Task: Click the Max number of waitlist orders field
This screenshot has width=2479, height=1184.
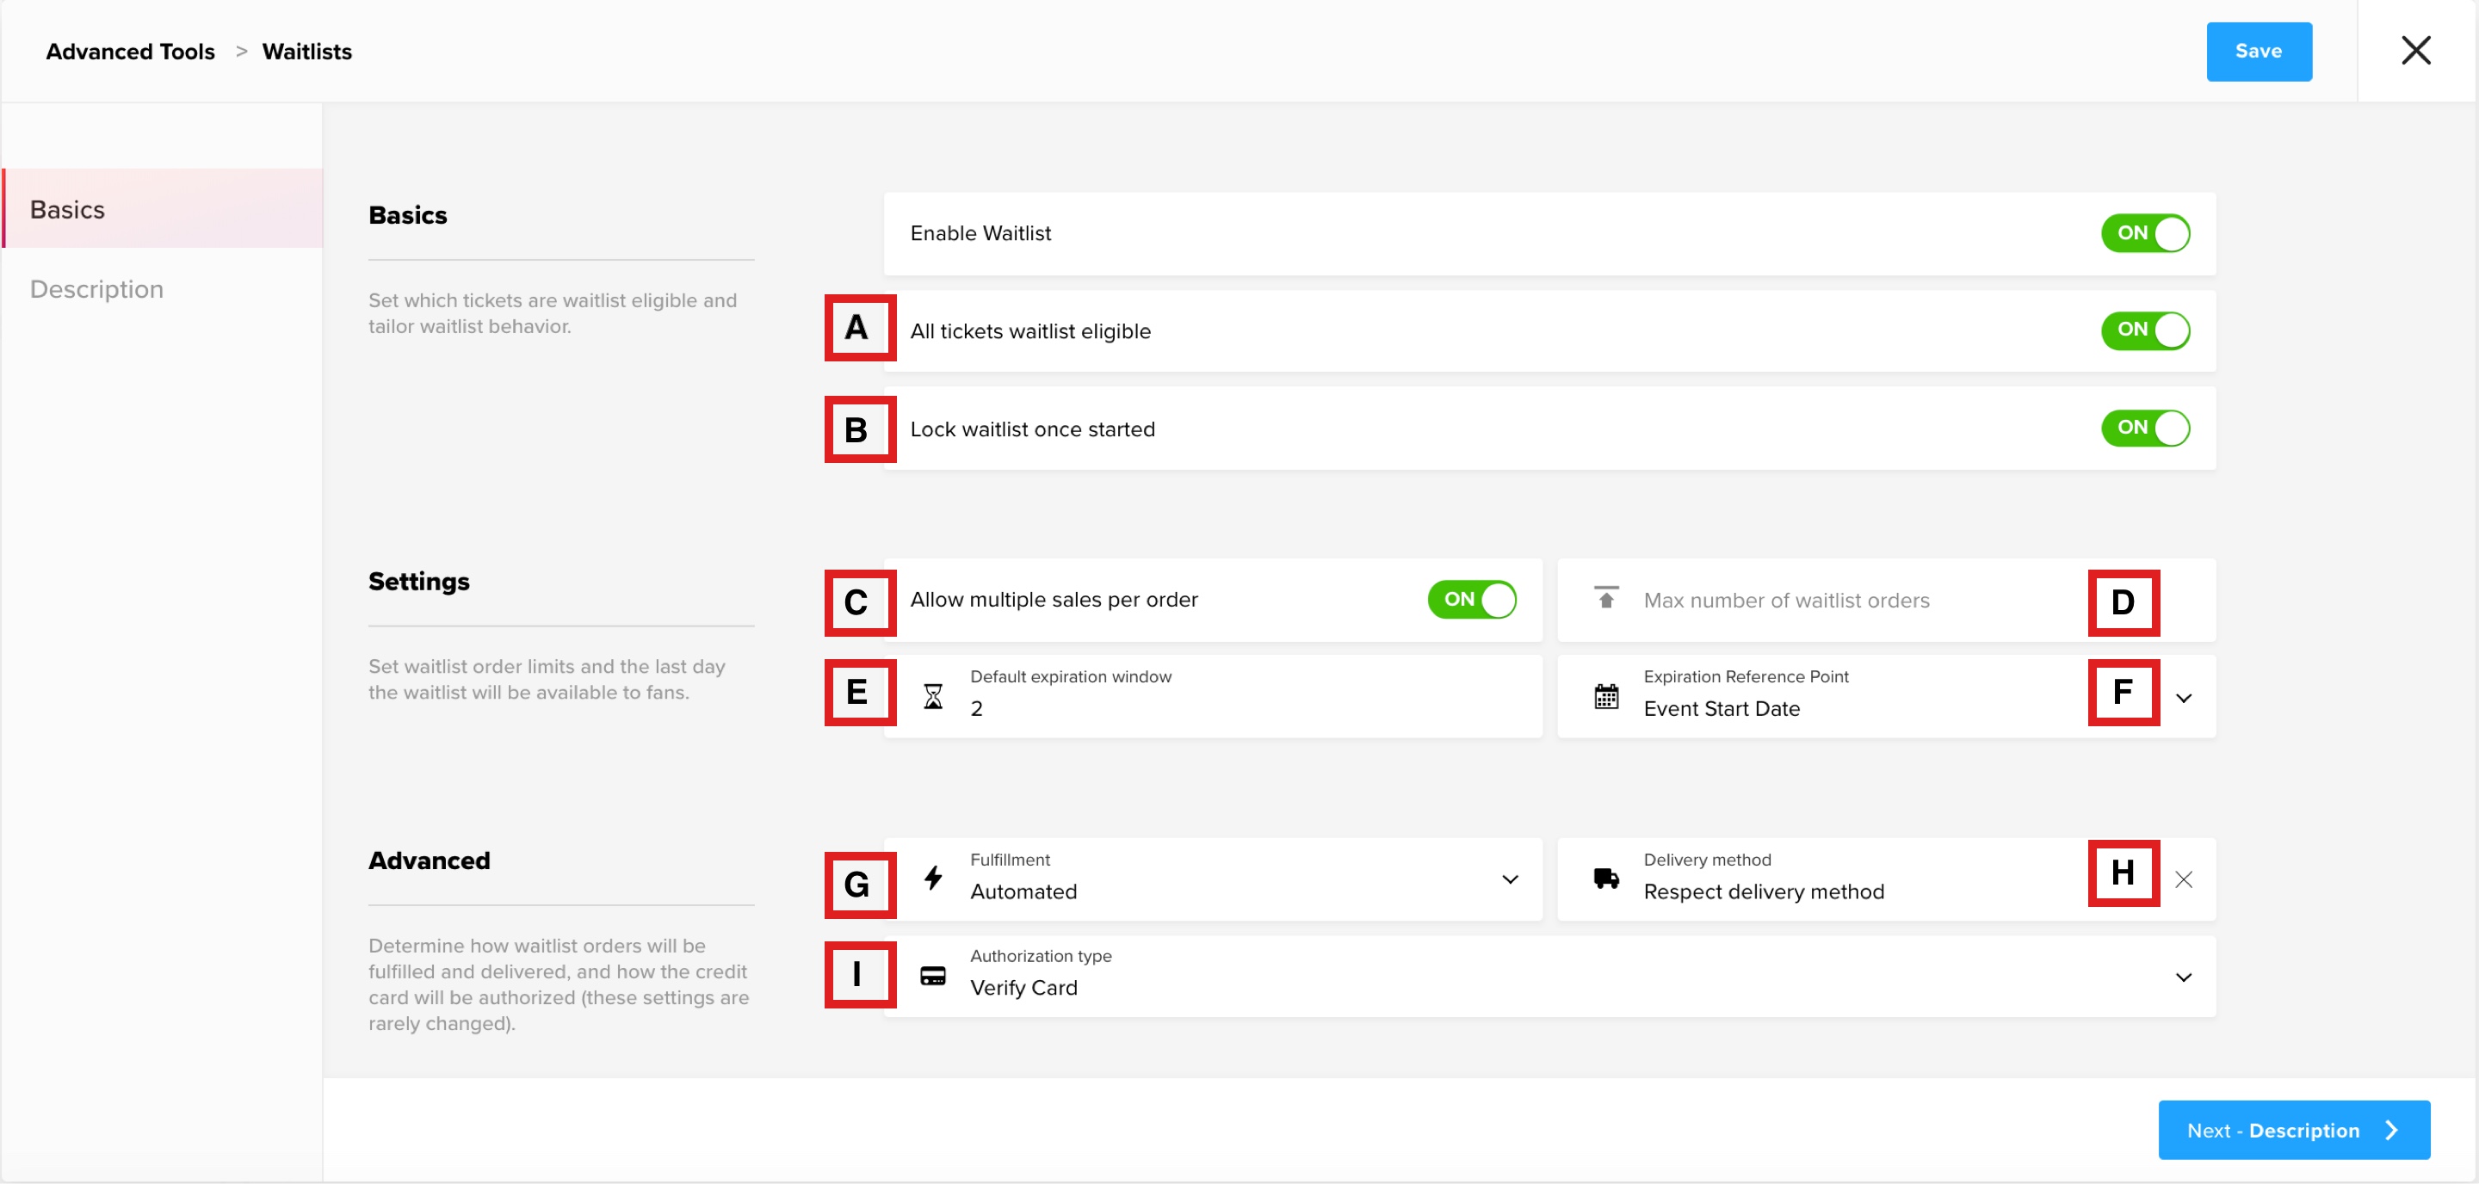Action: pos(1885,599)
